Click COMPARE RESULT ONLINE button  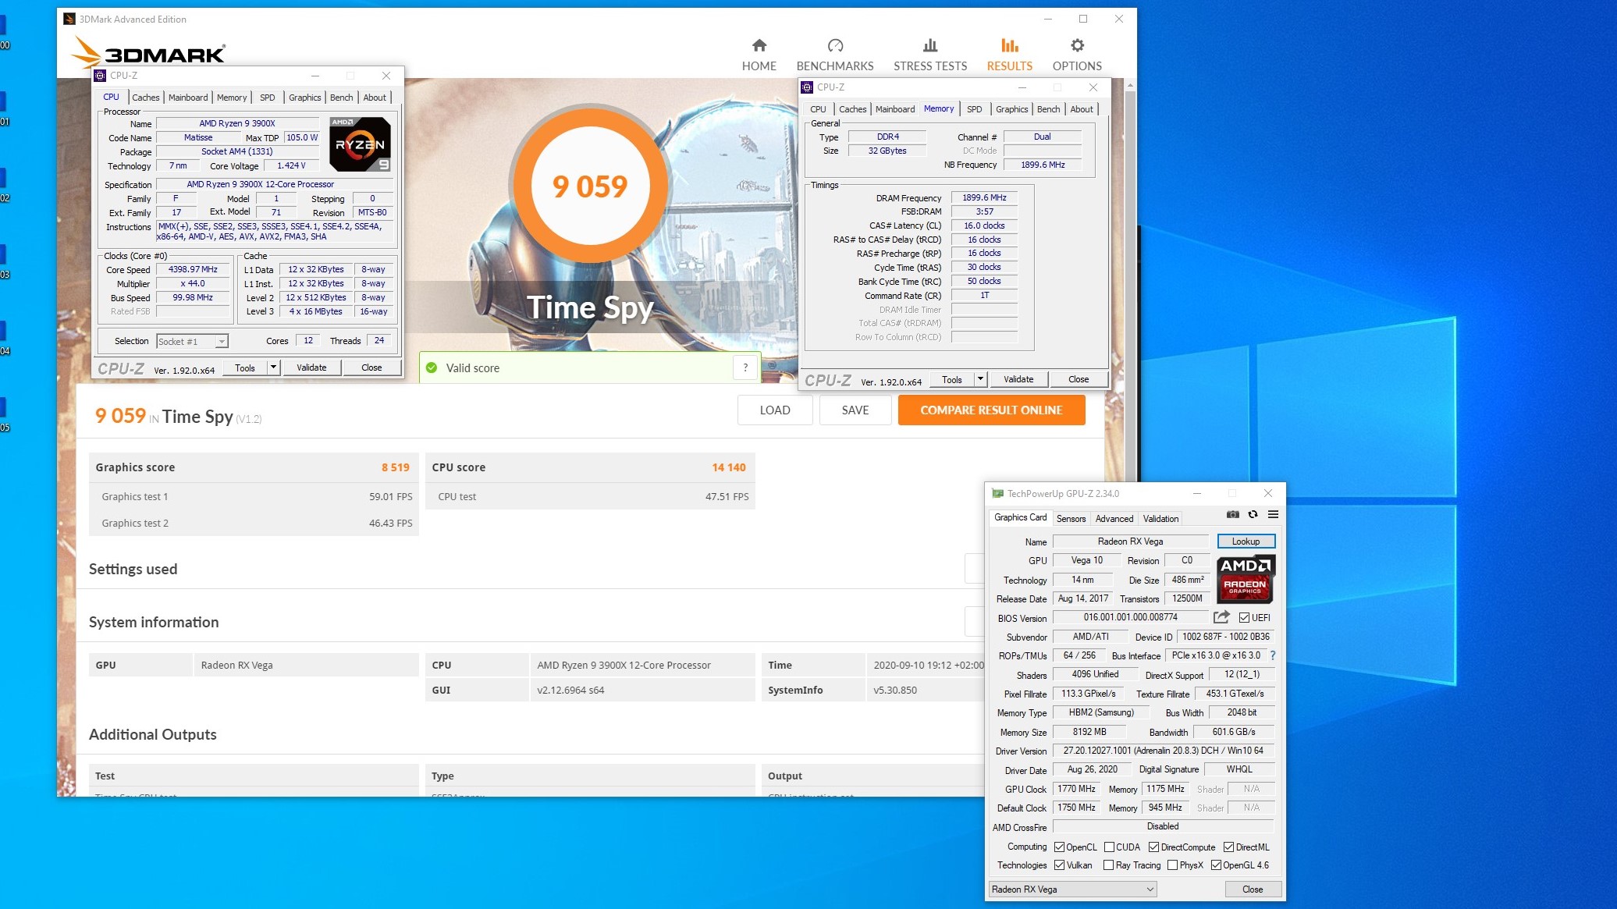tap(991, 410)
